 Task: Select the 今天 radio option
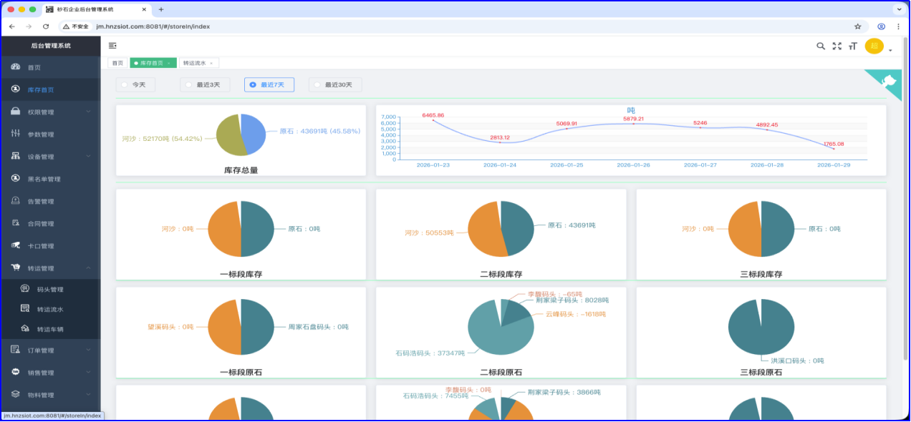(x=135, y=84)
